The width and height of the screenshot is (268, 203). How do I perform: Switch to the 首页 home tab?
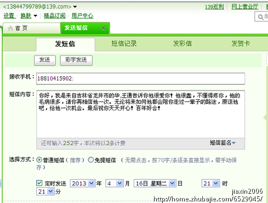(x=32, y=28)
